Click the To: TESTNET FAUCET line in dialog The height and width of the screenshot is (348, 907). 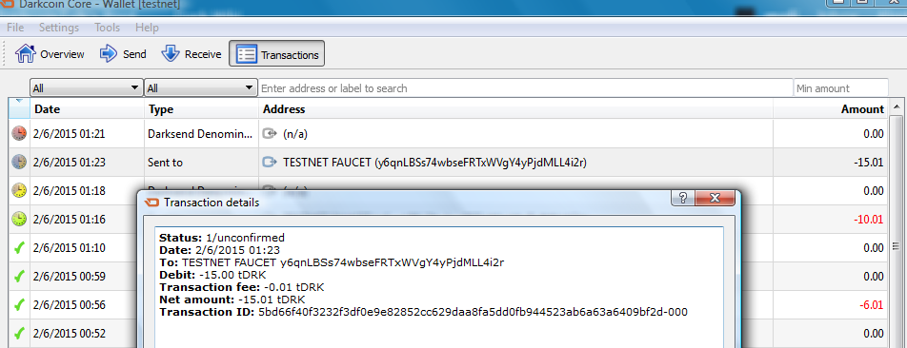332,262
